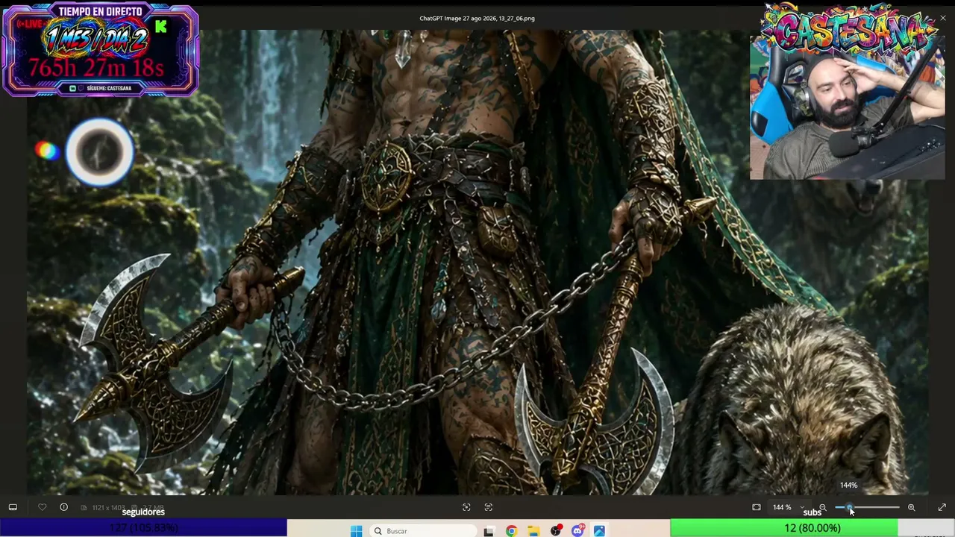Click the image dimensions 1121 x 1403 text

[109, 507]
